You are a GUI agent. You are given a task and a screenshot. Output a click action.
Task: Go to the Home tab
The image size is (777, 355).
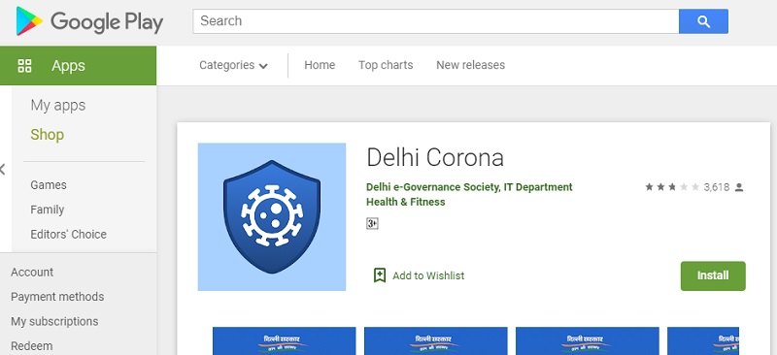(320, 65)
